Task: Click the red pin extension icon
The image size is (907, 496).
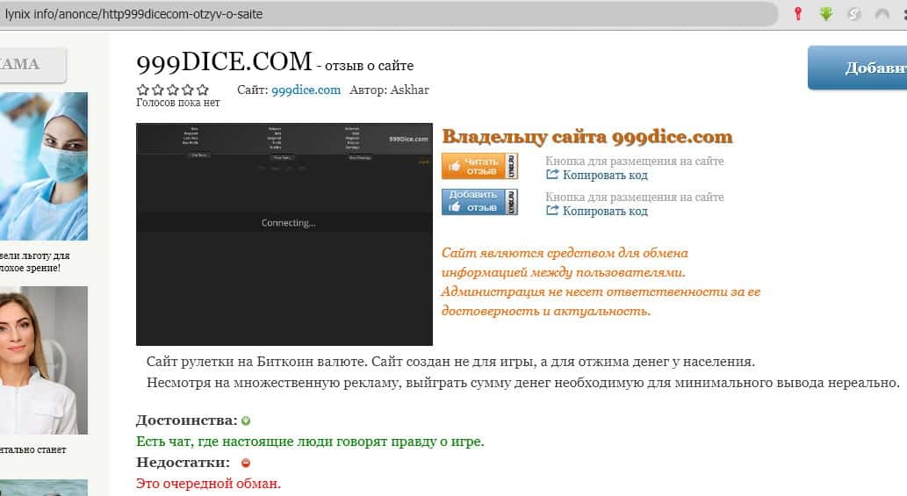Action: click(x=798, y=14)
